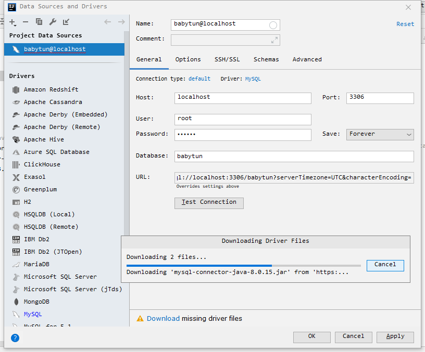Select Microsoft SQL Server driver
Image resolution: width=425 pixels, height=352 pixels.
pos(60,277)
